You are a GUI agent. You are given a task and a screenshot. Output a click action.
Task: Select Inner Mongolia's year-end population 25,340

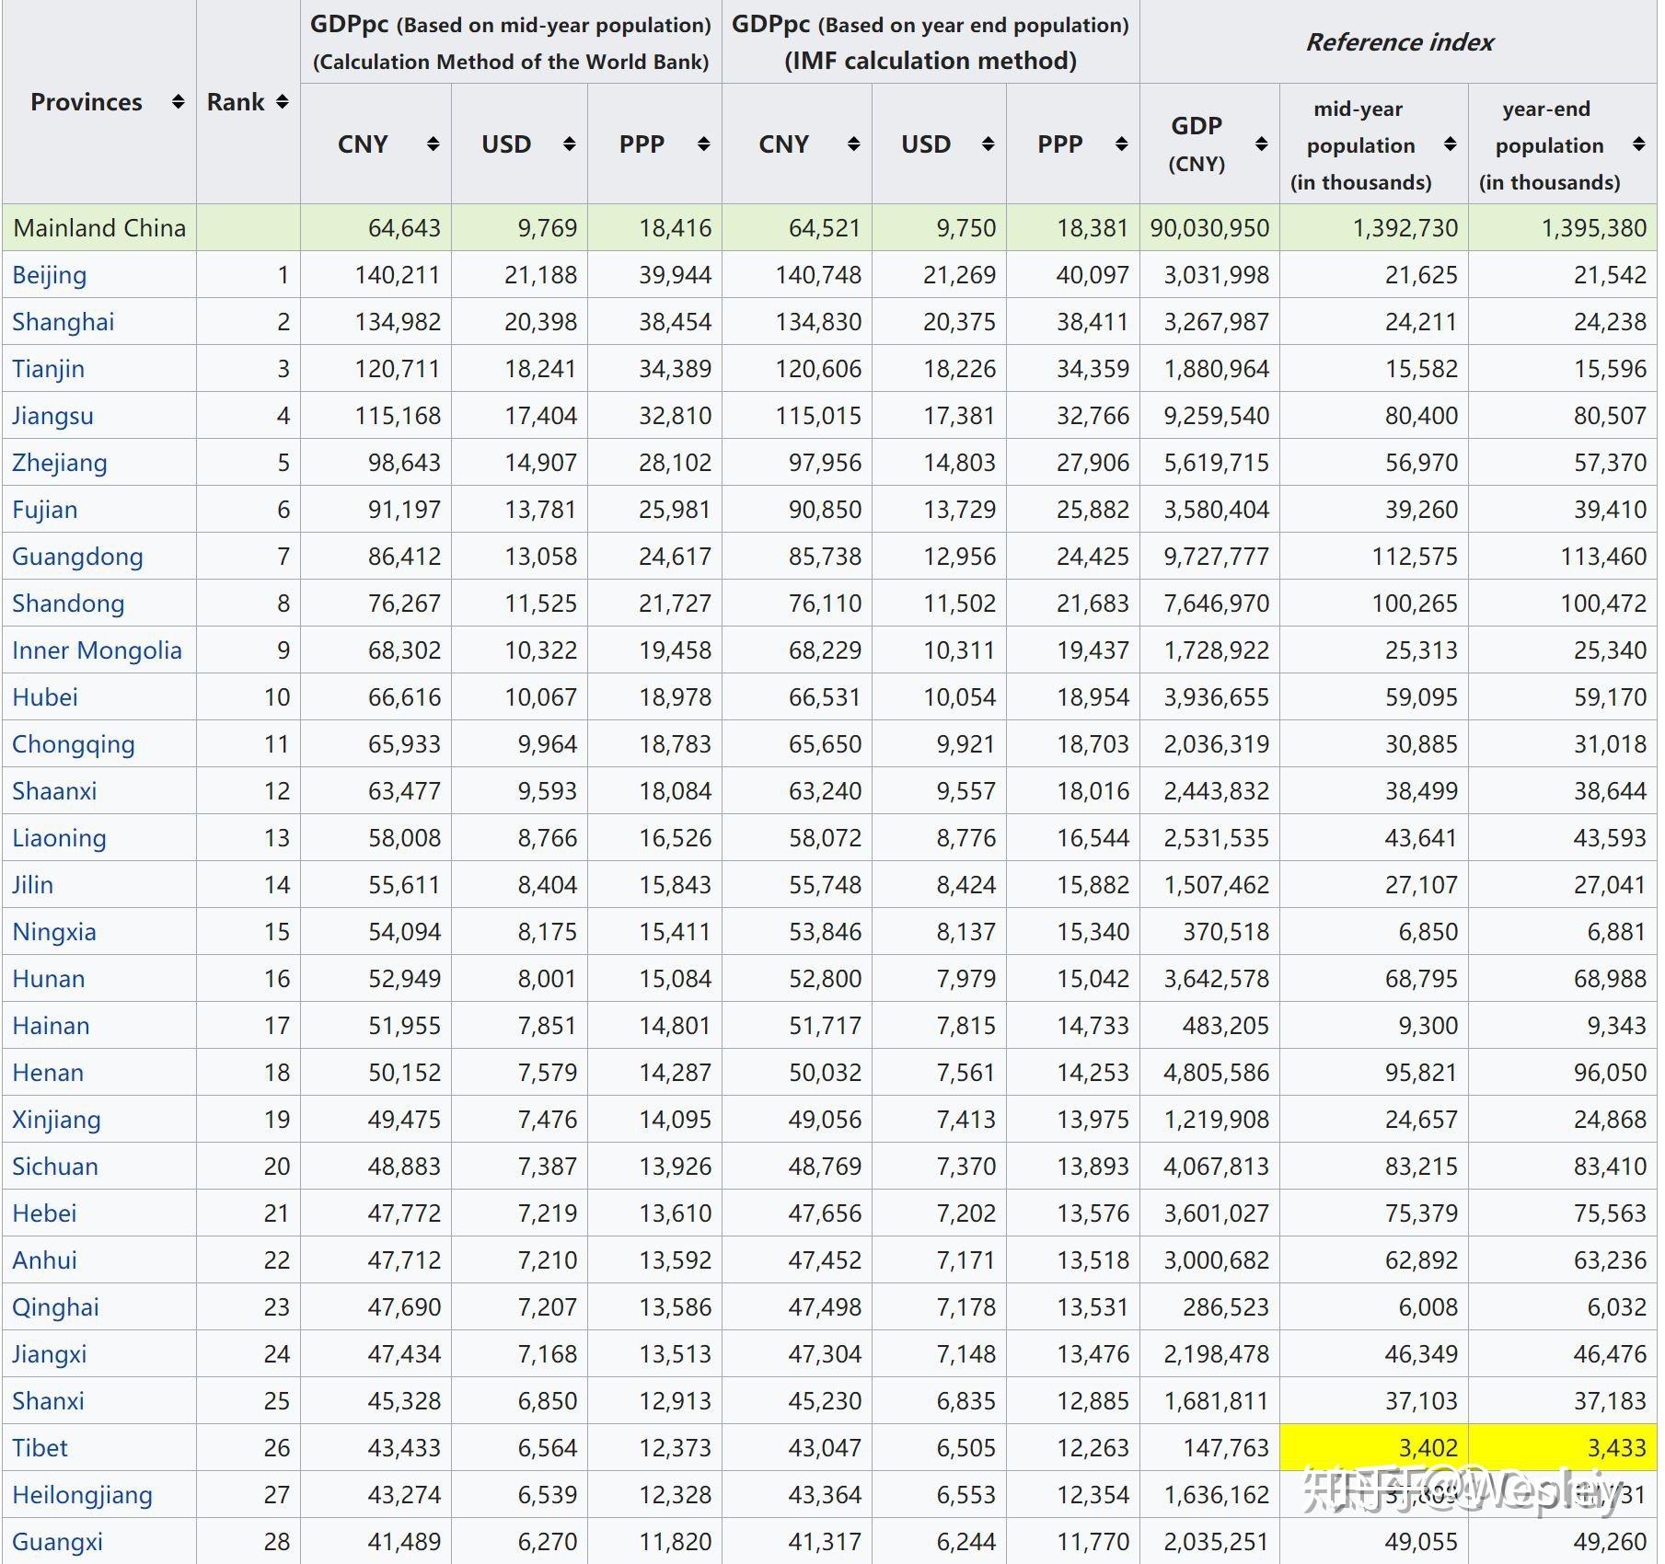(1610, 650)
